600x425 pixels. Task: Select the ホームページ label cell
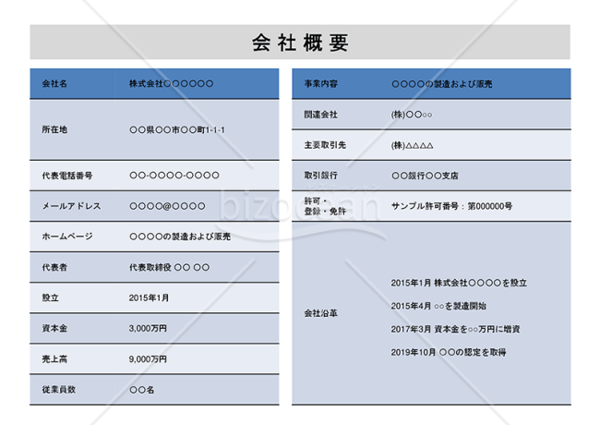(x=68, y=237)
